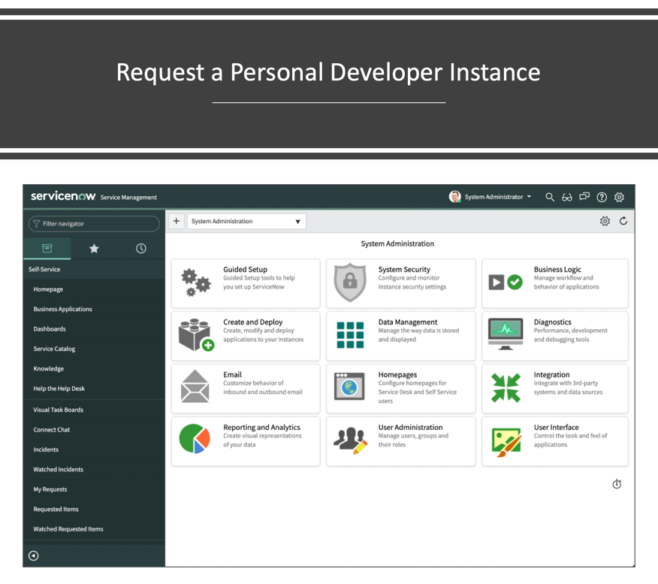This screenshot has height=584, width=658.
Task: Click the Filter navigator search field
Action: pos(94,223)
